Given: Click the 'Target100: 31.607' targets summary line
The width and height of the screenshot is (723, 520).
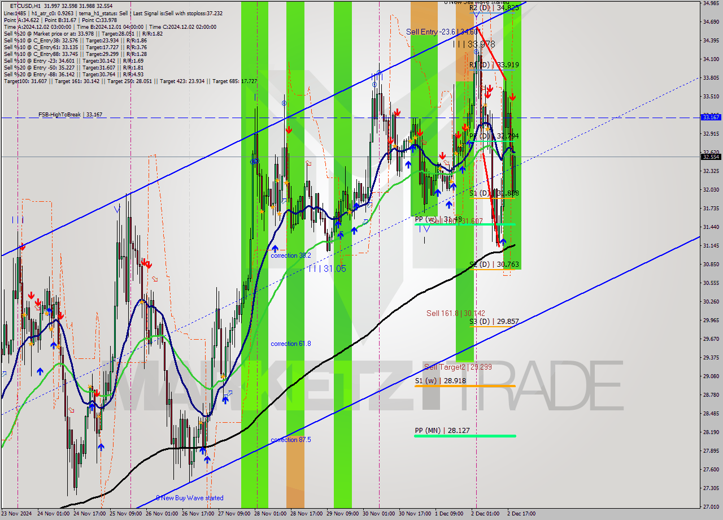Looking at the screenshot, I should point(130,81).
